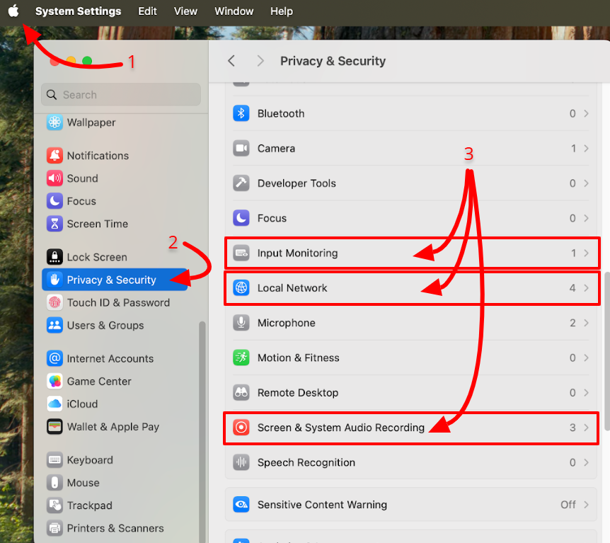The height and width of the screenshot is (543, 610).
Task: Click the Mouse sidebar icon
Action: click(54, 483)
